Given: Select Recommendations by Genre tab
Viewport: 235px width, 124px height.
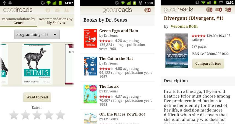Looking at the screenshot, I should (19, 21).
